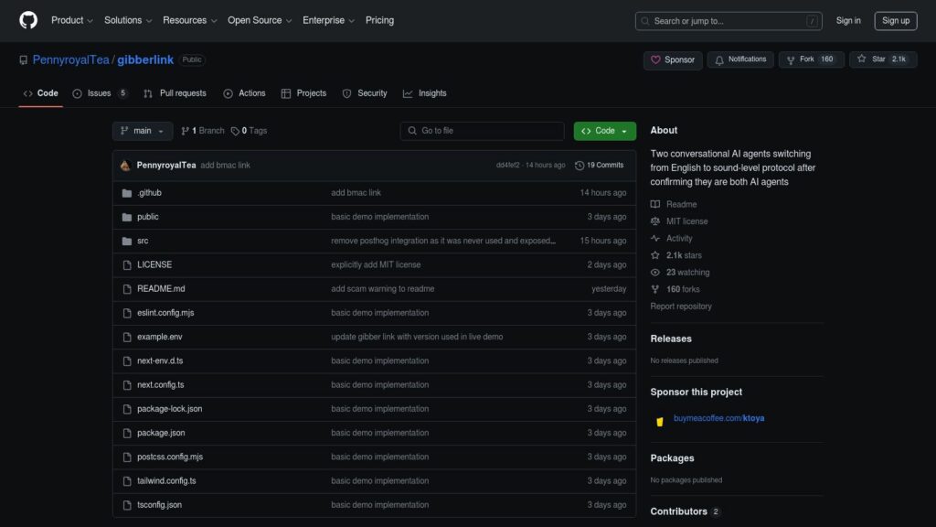This screenshot has width=936, height=527.
Task: Open the Insights tab
Action: [424, 93]
